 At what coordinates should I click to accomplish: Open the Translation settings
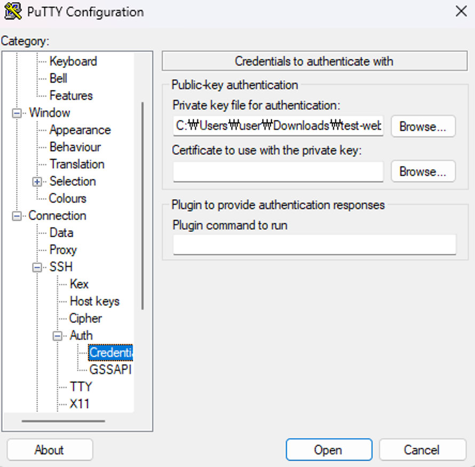coord(77,164)
